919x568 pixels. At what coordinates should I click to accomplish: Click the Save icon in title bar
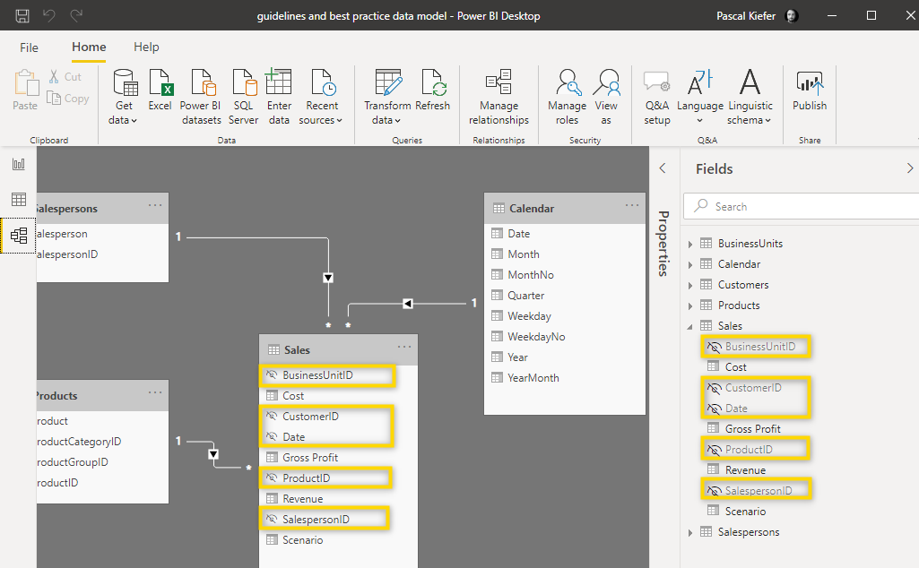click(22, 16)
